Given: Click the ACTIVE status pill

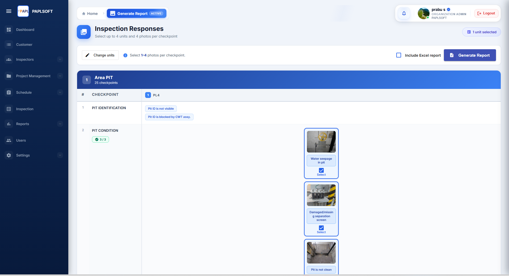Looking at the screenshot, I should [156, 13].
